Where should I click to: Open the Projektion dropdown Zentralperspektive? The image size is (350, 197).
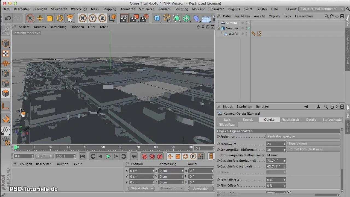(303, 137)
